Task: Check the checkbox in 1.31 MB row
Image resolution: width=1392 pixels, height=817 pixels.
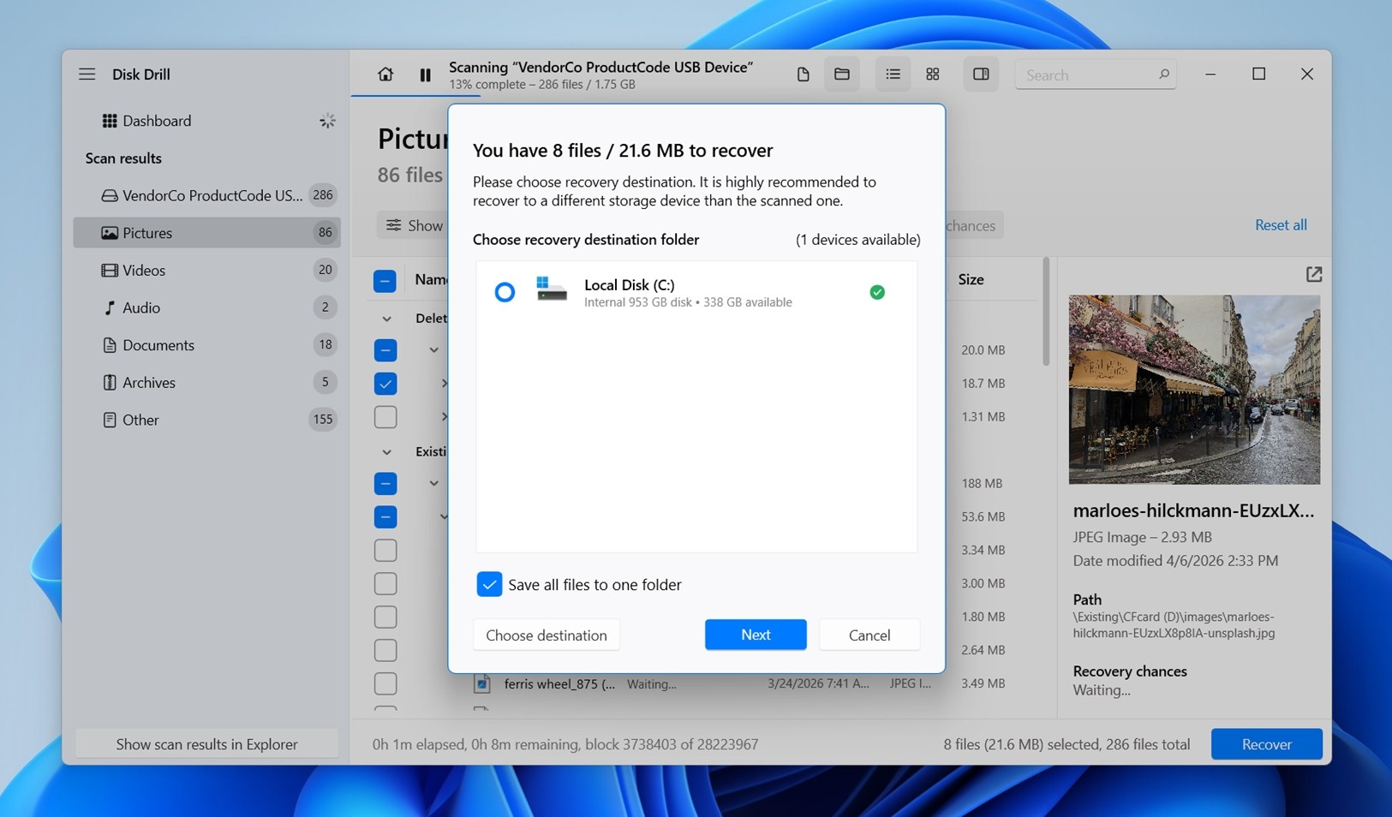Action: (x=385, y=417)
